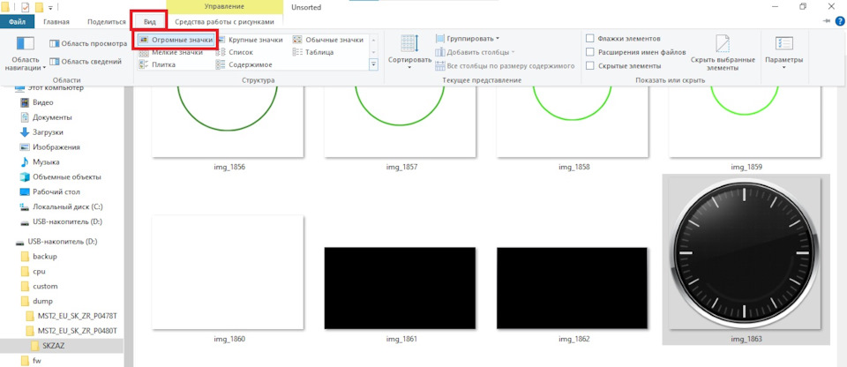The image size is (847, 367).
Task: Select the Управление contextual tab header
Action: click(x=224, y=7)
